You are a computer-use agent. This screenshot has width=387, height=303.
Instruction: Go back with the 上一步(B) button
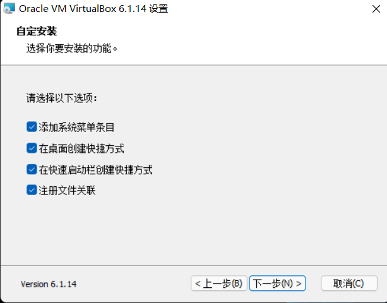click(x=219, y=283)
